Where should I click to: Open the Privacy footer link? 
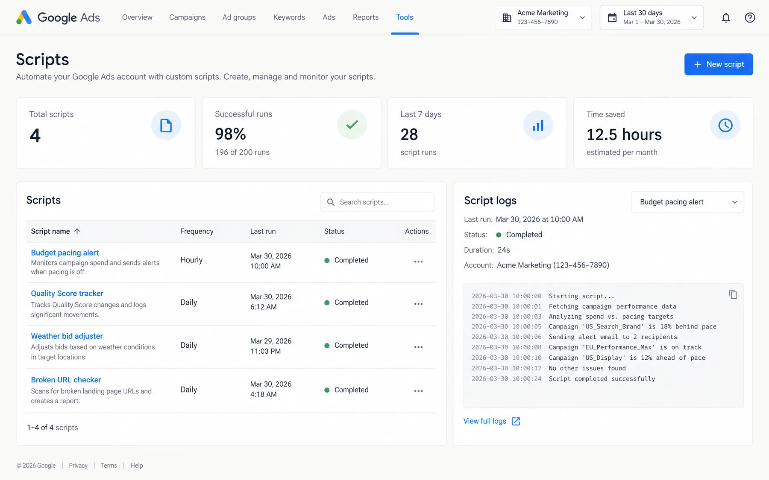coord(78,465)
